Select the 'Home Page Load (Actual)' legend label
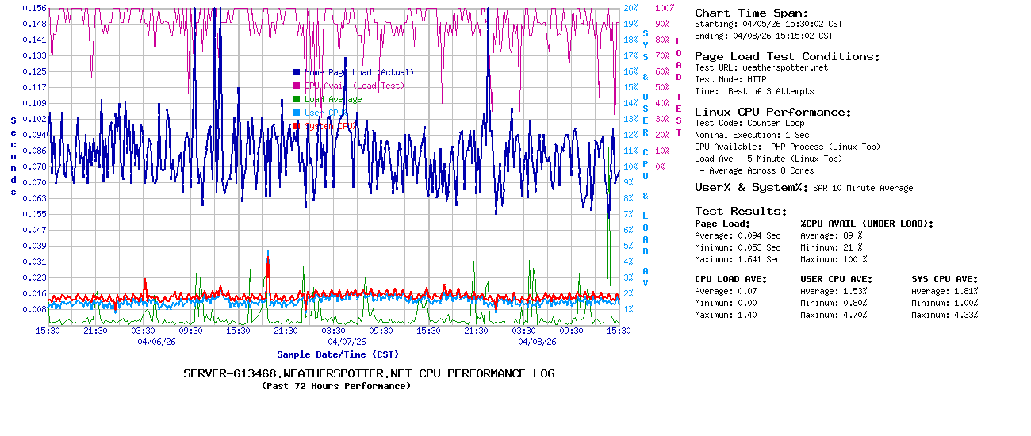The height and width of the screenshot is (436, 1031). 359,72
